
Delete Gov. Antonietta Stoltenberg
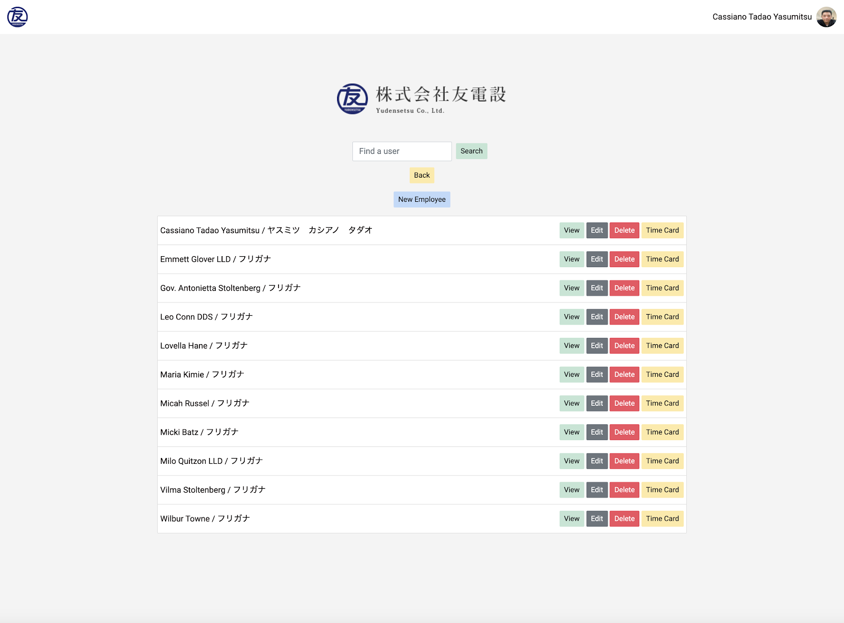point(625,288)
